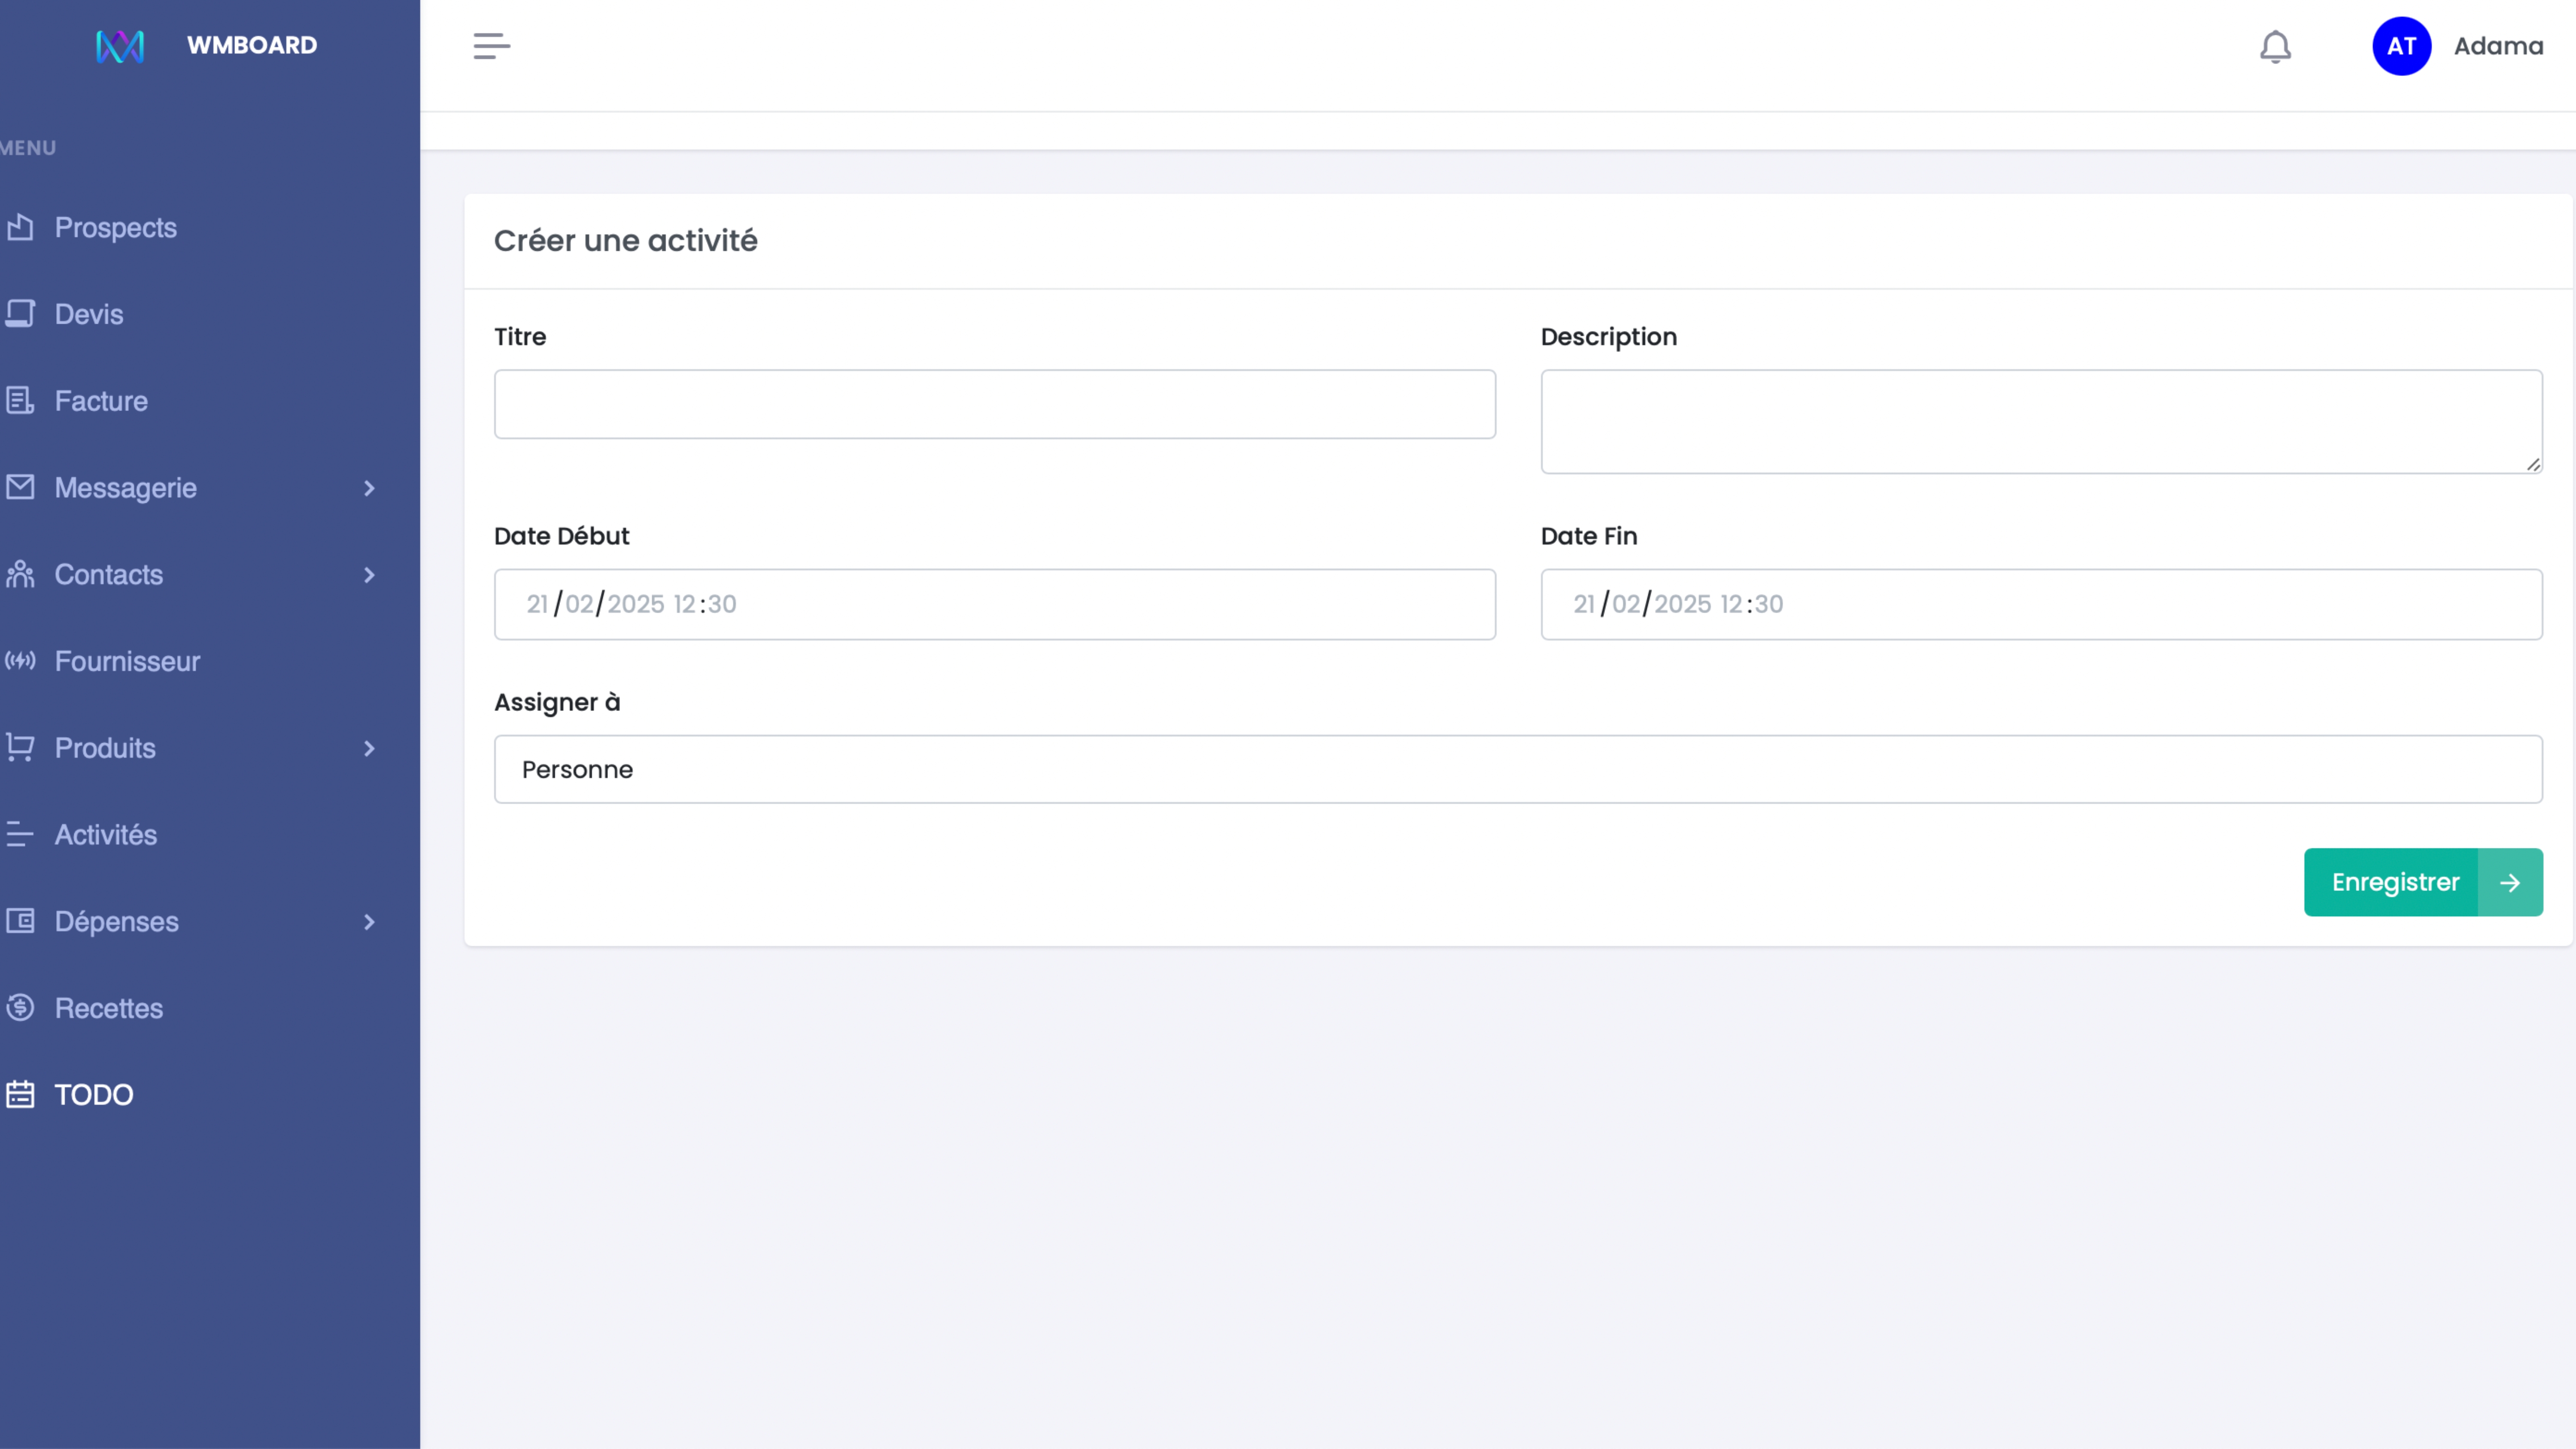Go to the Activités menu item
The width and height of the screenshot is (2576, 1449).
[x=106, y=835]
